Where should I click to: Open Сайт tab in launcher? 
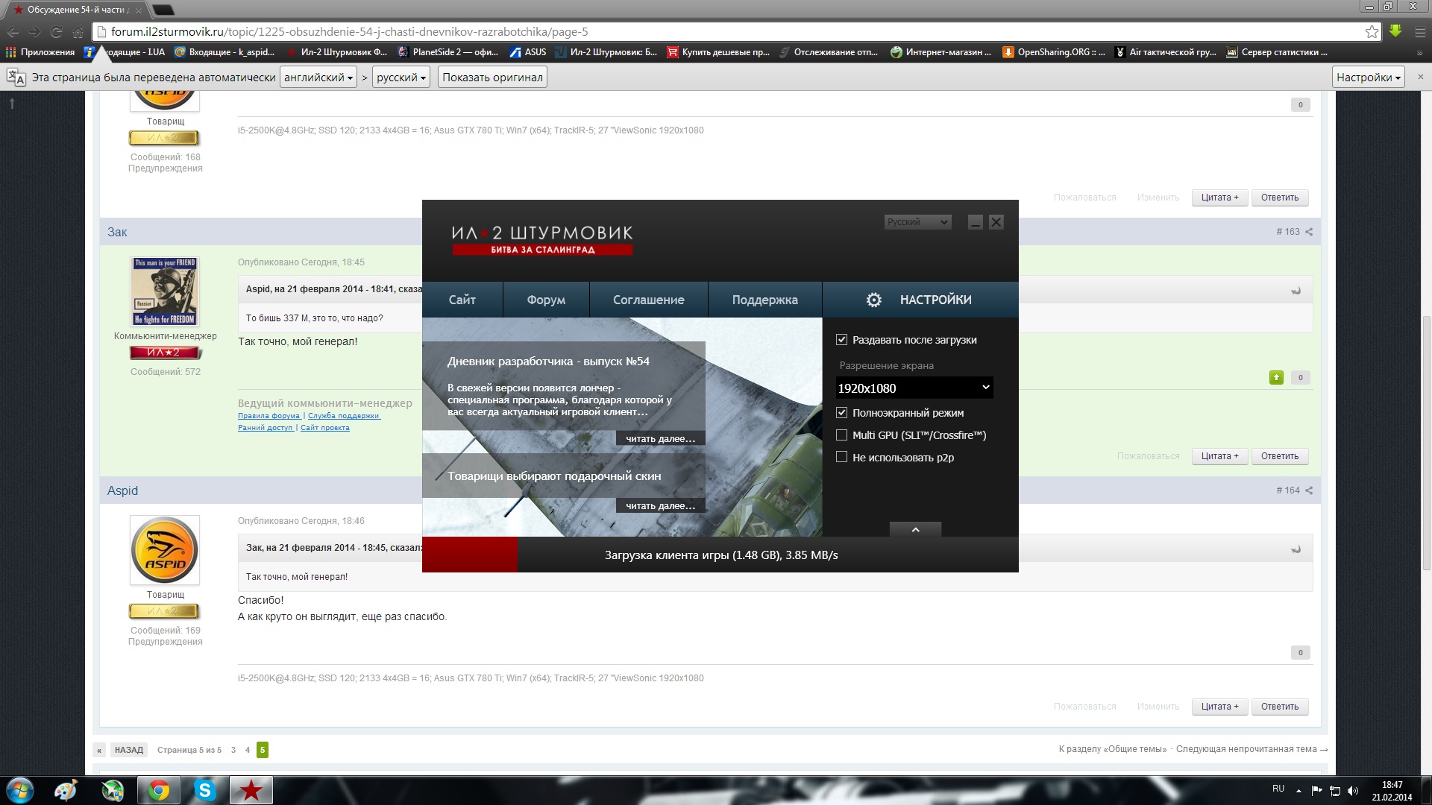click(x=462, y=300)
